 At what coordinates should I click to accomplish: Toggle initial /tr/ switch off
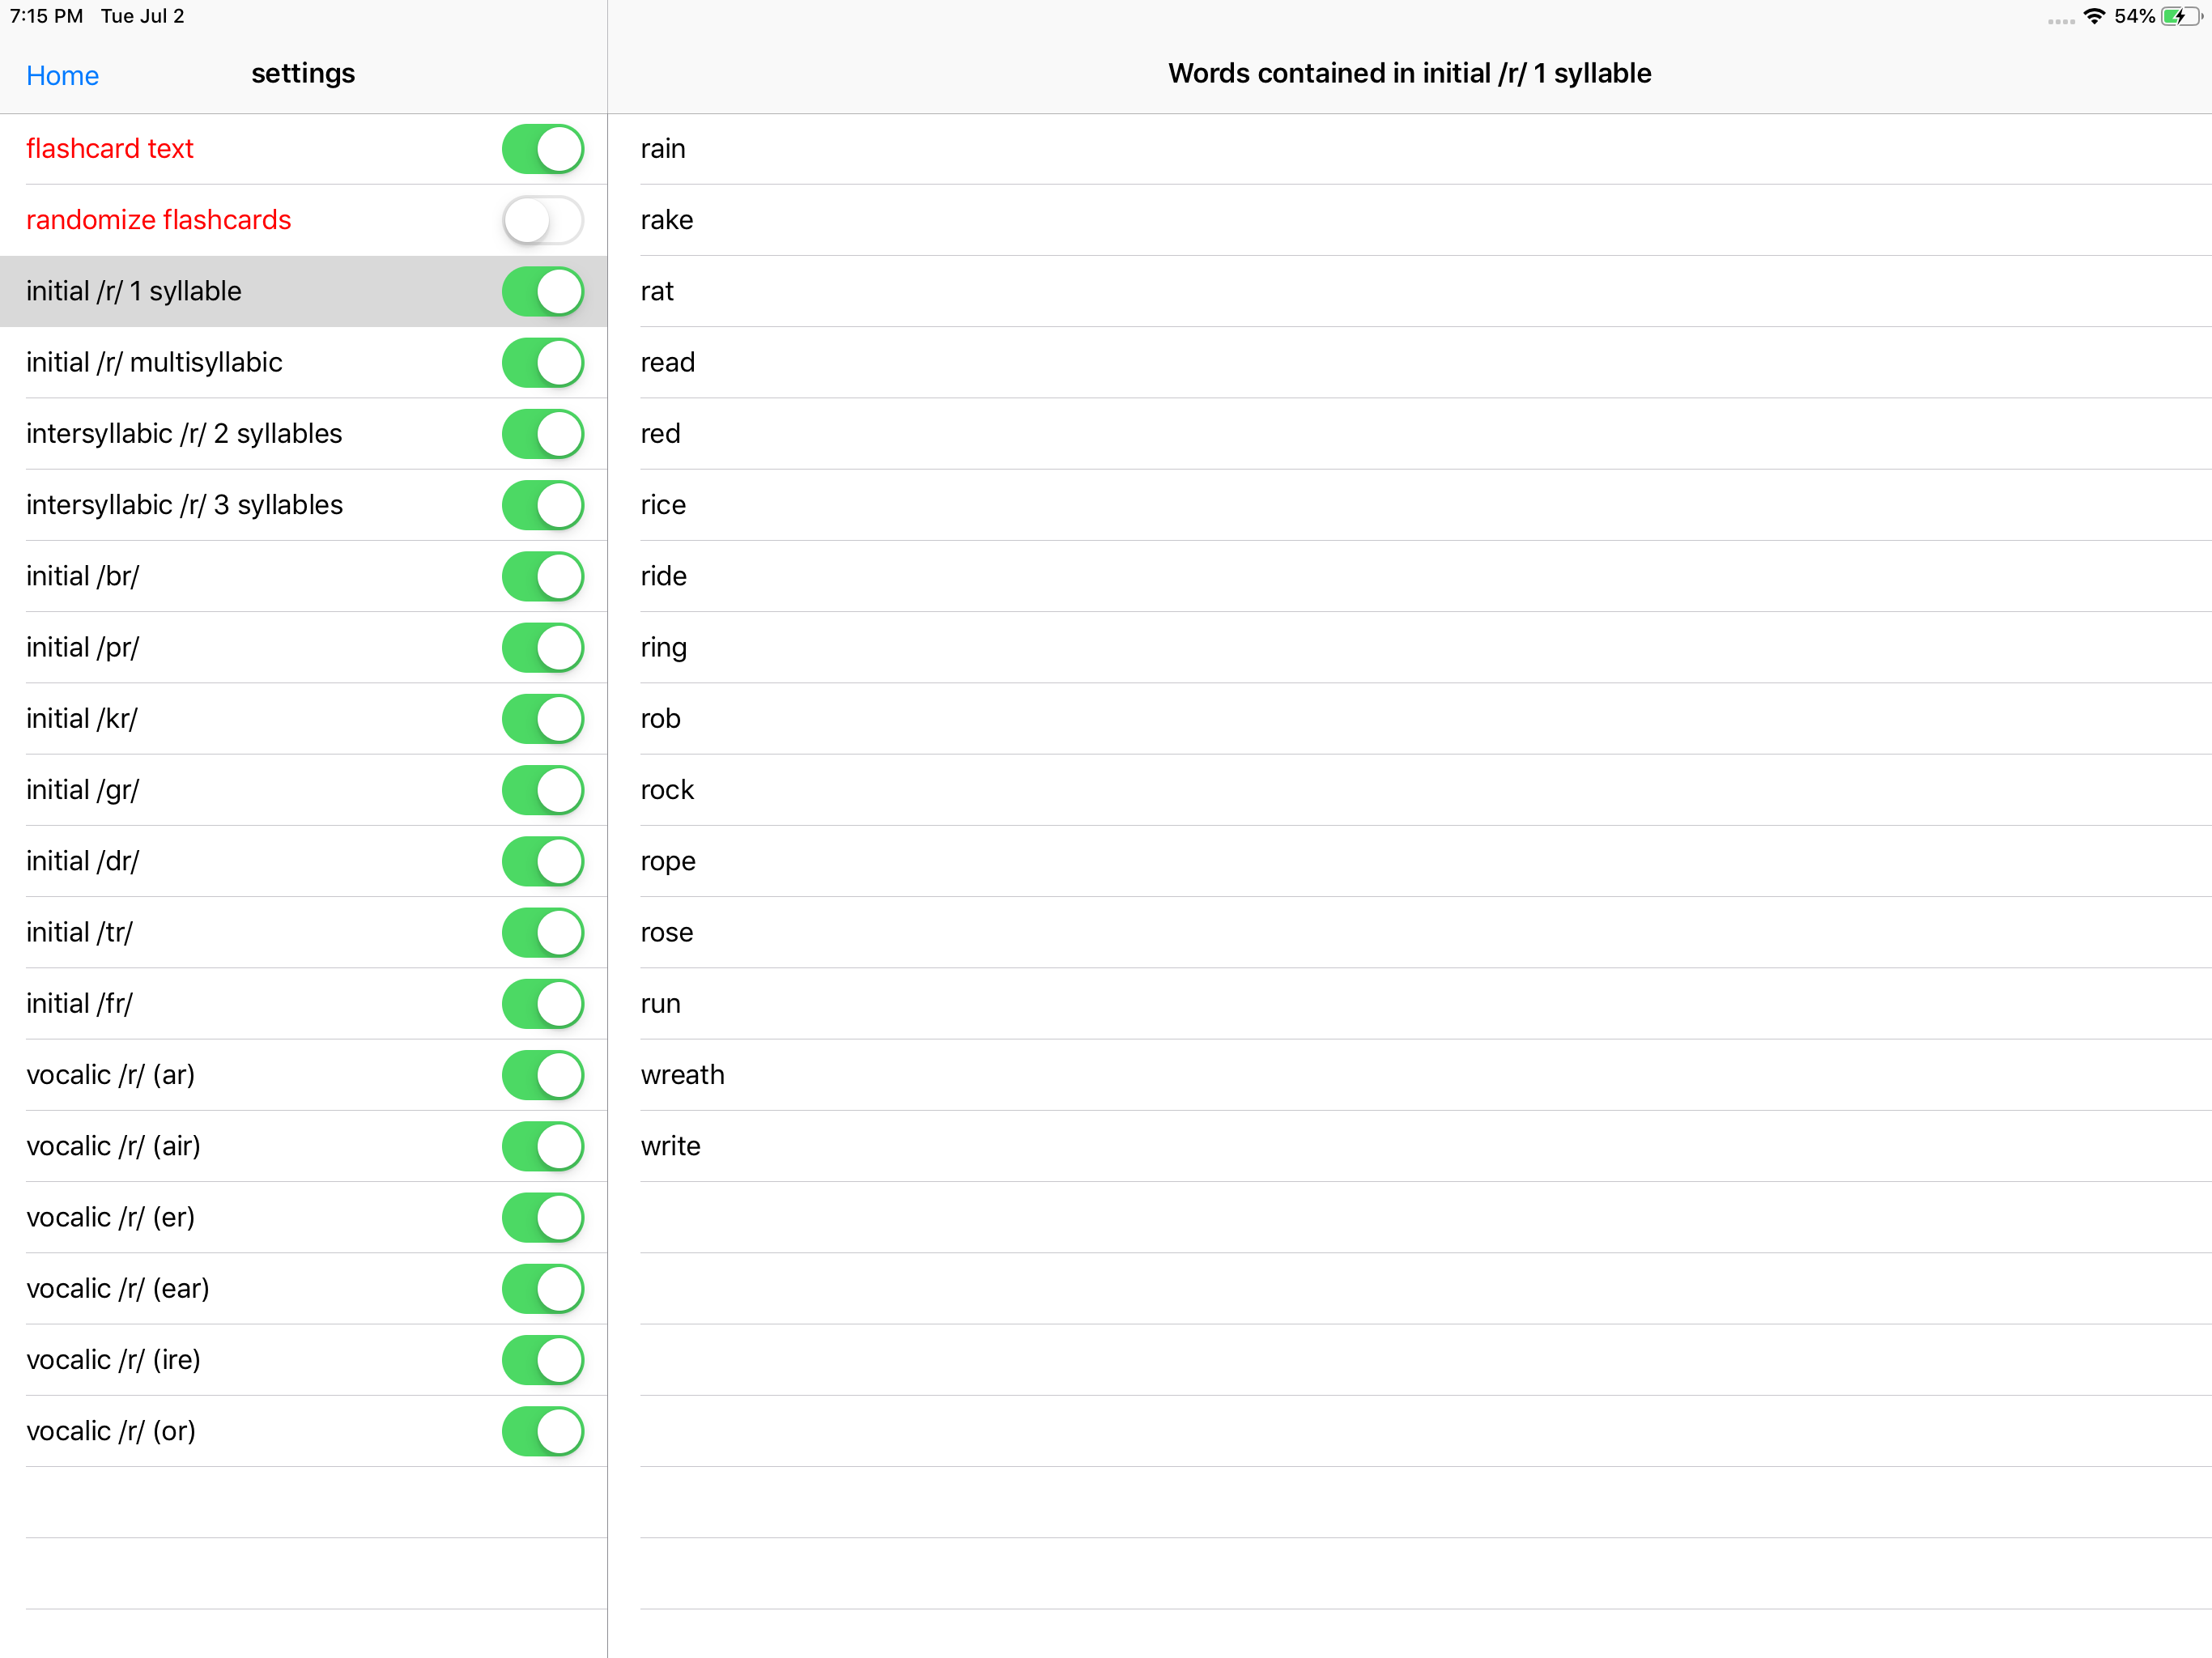point(542,933)
